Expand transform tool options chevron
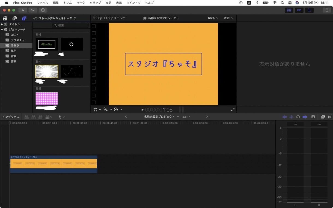This screenshot has height=208, width=333. coord(100,110)
